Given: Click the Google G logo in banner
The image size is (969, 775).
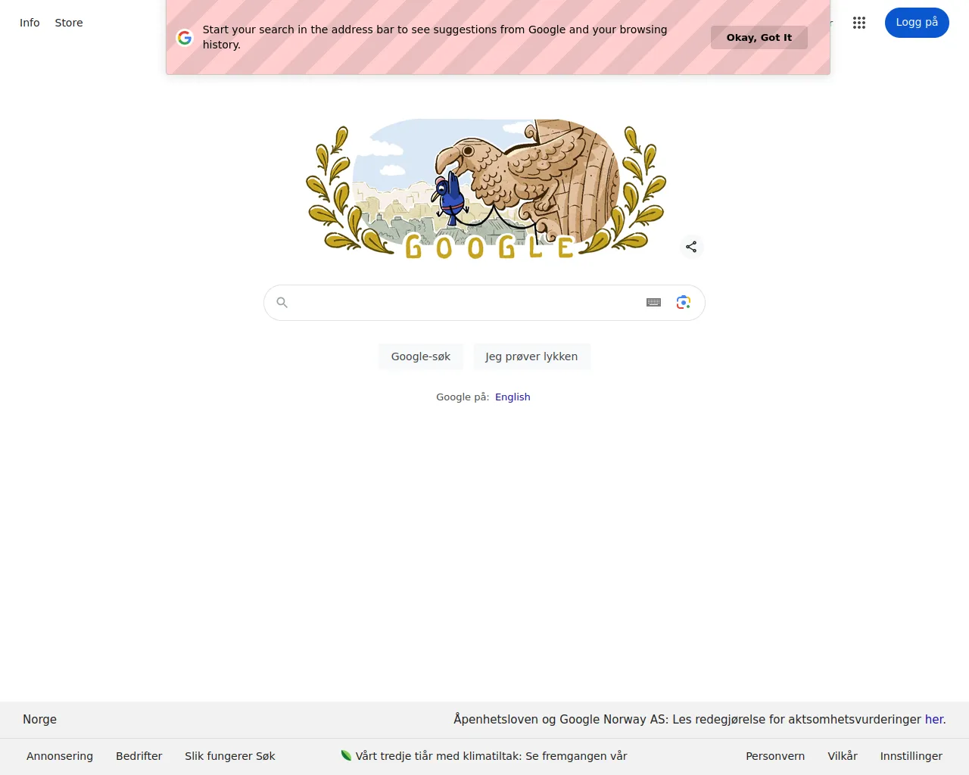Looking at the screenshot, I should 185,37.
